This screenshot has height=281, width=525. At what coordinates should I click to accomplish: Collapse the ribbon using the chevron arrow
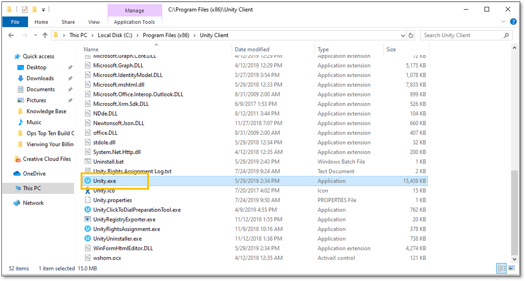[503, 22]
